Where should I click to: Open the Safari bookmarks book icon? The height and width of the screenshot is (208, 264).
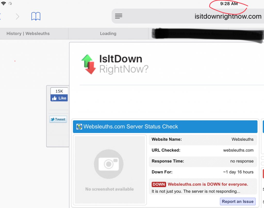(x=36, y=16)
